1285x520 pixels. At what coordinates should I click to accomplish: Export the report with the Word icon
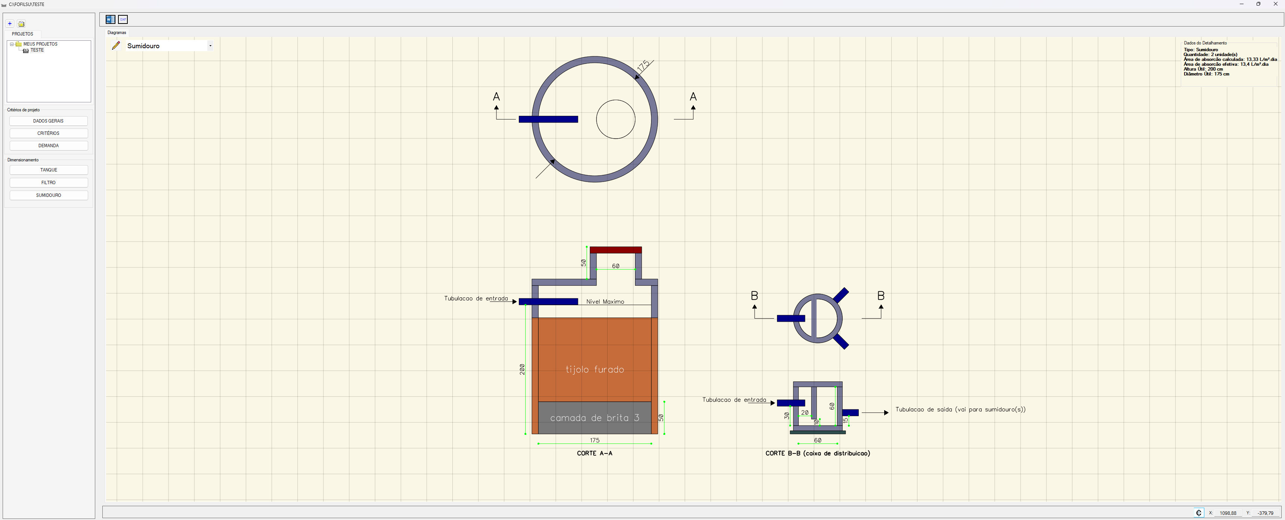pos(110,19)
